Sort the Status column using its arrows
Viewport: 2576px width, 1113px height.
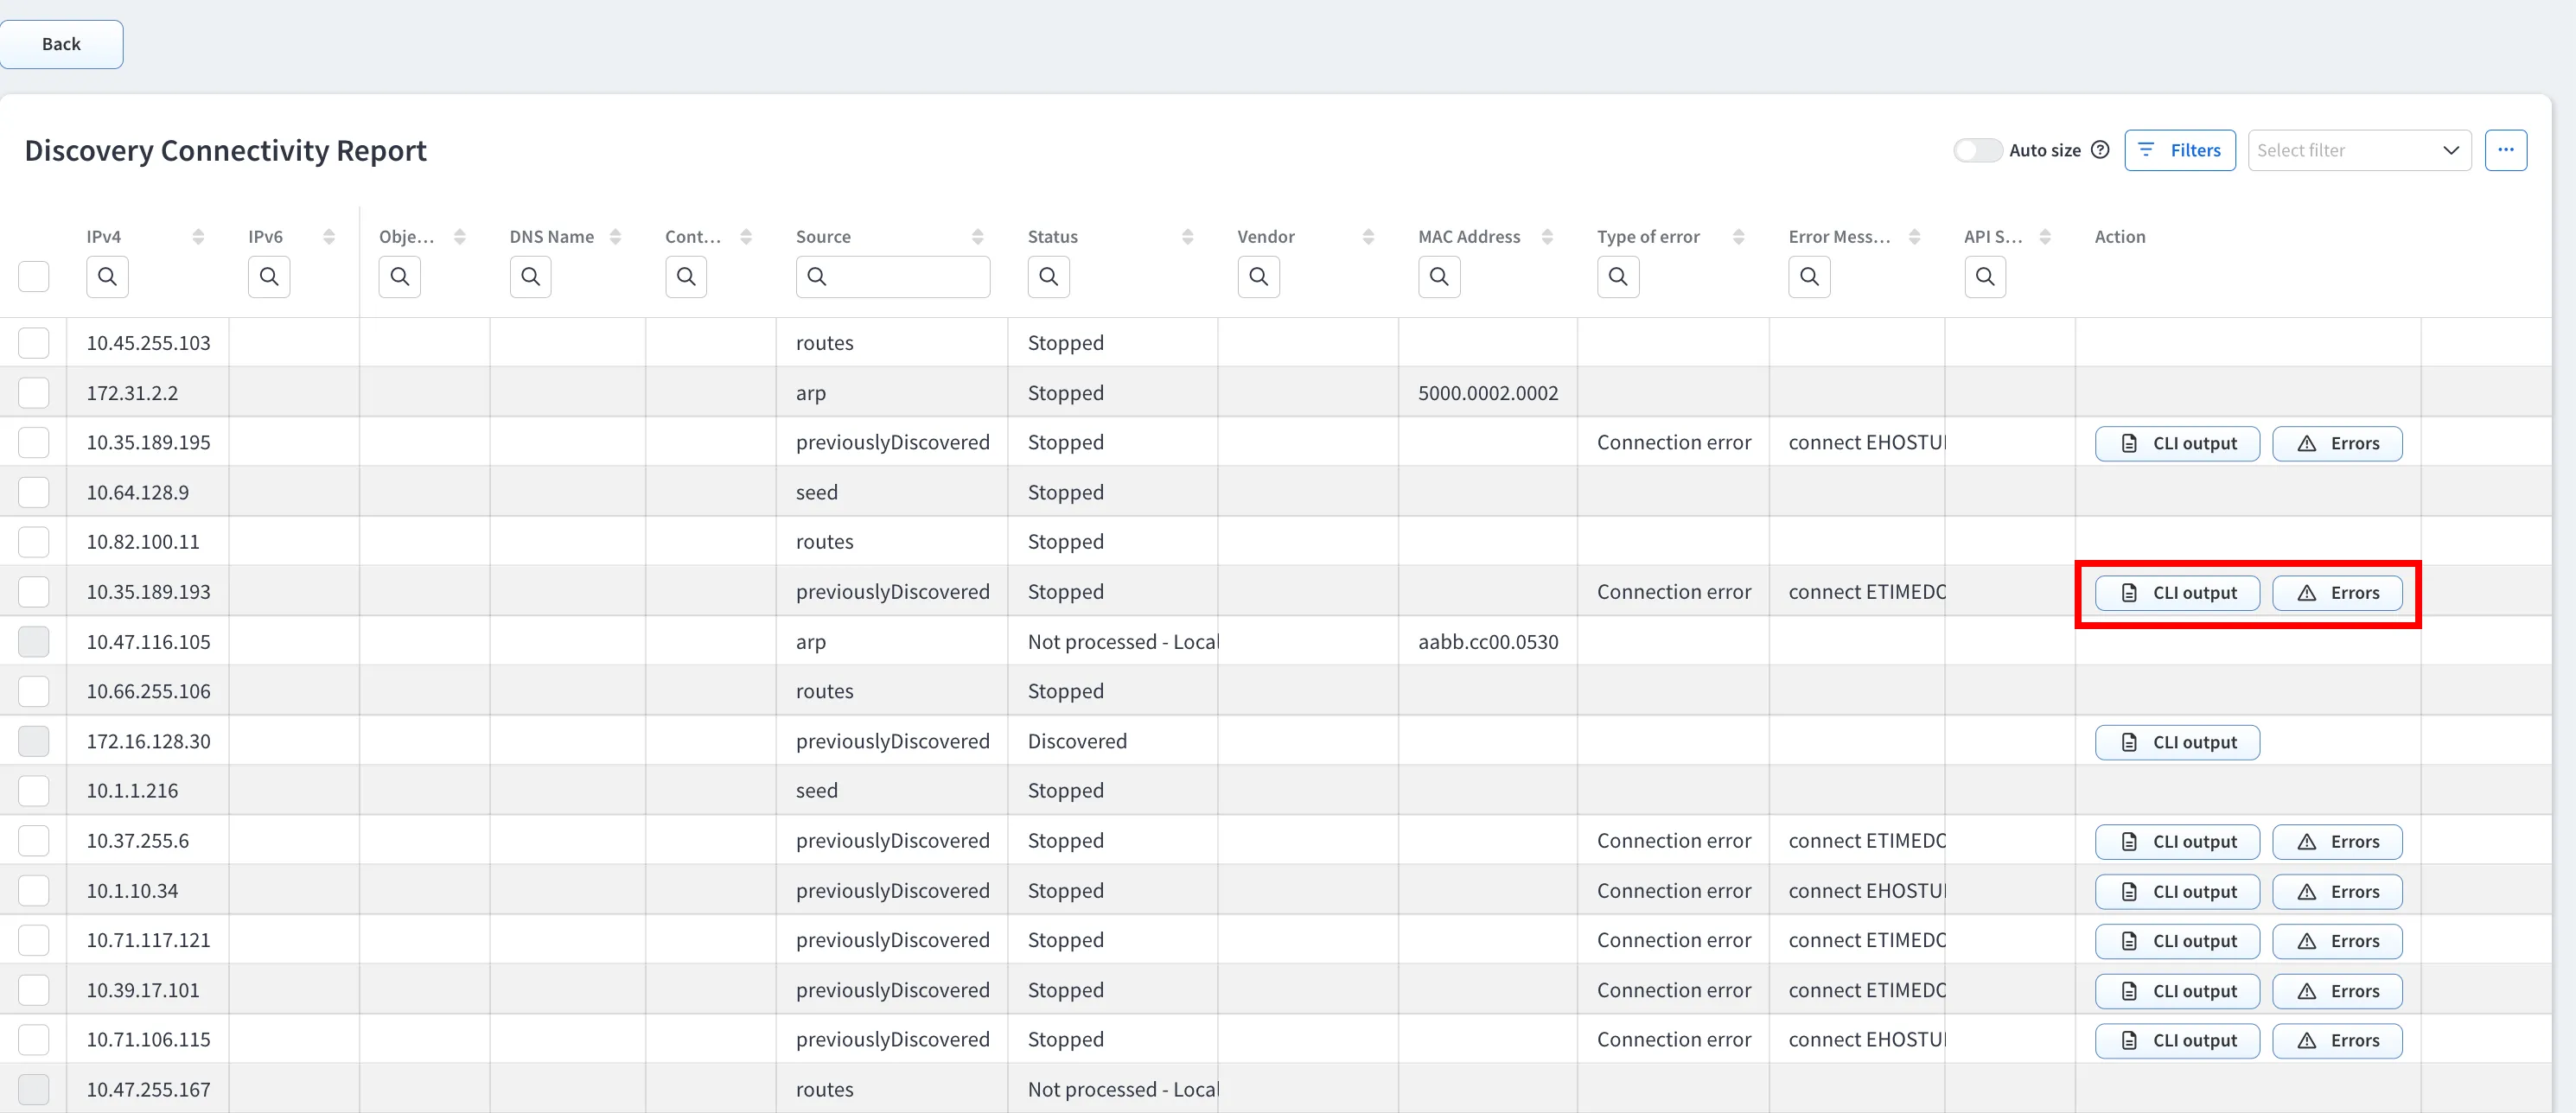coord(1187,237)
